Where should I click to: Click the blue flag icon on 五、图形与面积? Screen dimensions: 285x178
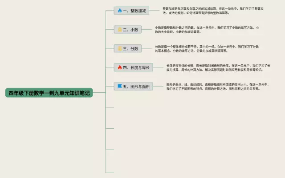(119, 86)
